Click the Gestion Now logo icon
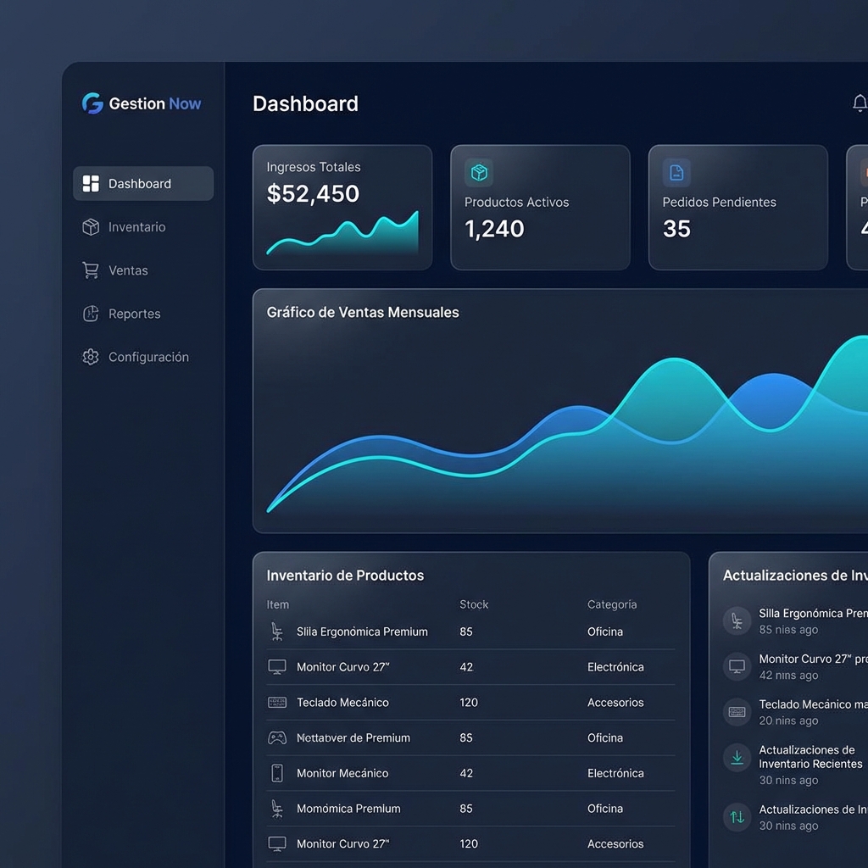Viewport: 868px width, 868px height. tap(92, 103)
